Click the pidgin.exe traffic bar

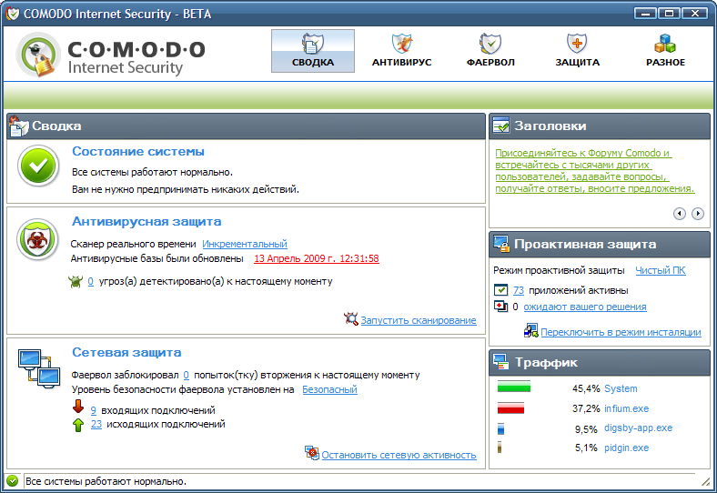coord(500,448)
